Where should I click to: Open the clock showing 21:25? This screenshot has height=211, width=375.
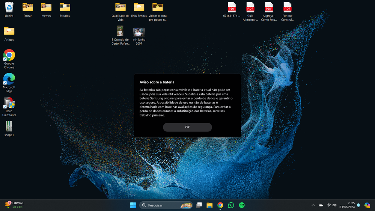pyautogui.click(x=347, y=205)
